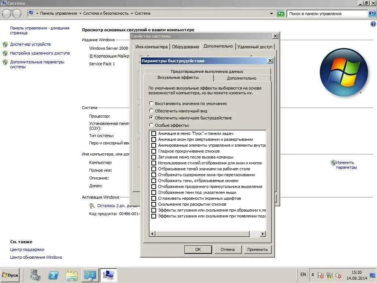Check Анимация окон при свертывании checkbox
The height and width of the screenshot is (283, 377).
click(x=154, y=139)
